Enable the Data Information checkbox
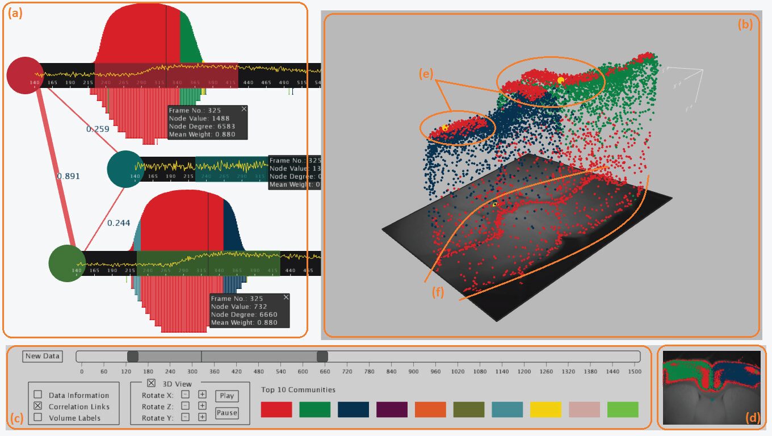Screen dimensions: 772x436 [38, 395]
